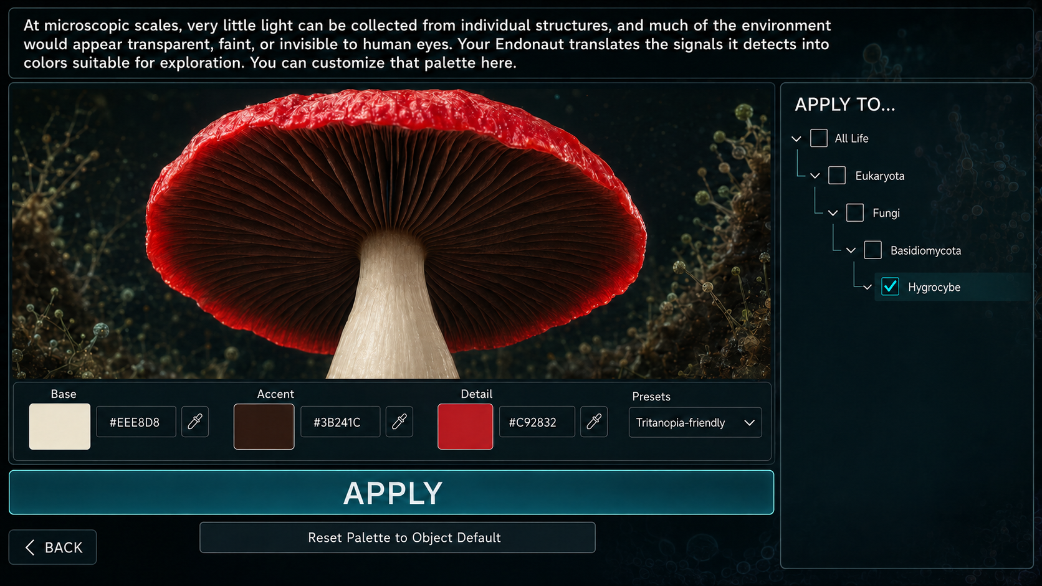The width and height of the screenshot is (1042, 586).
Task: Select the Eukaryota label
Action: tap(879, 176)
